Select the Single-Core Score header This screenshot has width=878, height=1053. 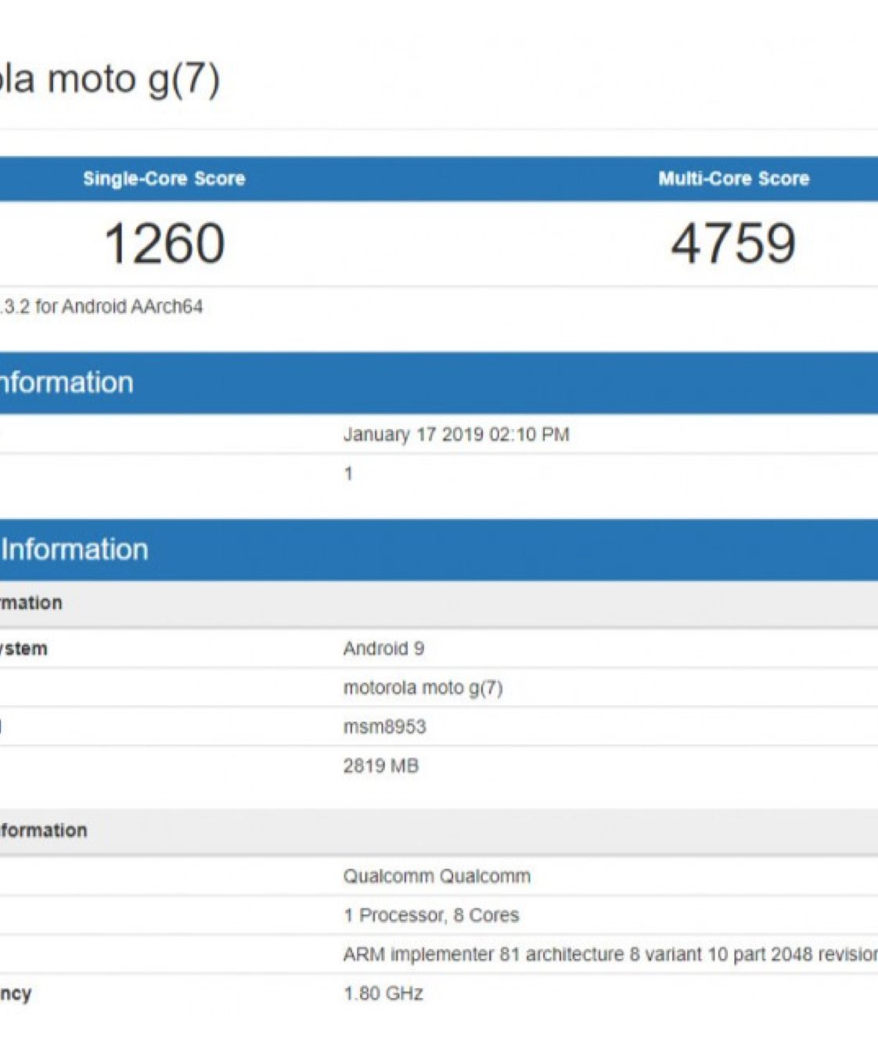click(164, 179)
